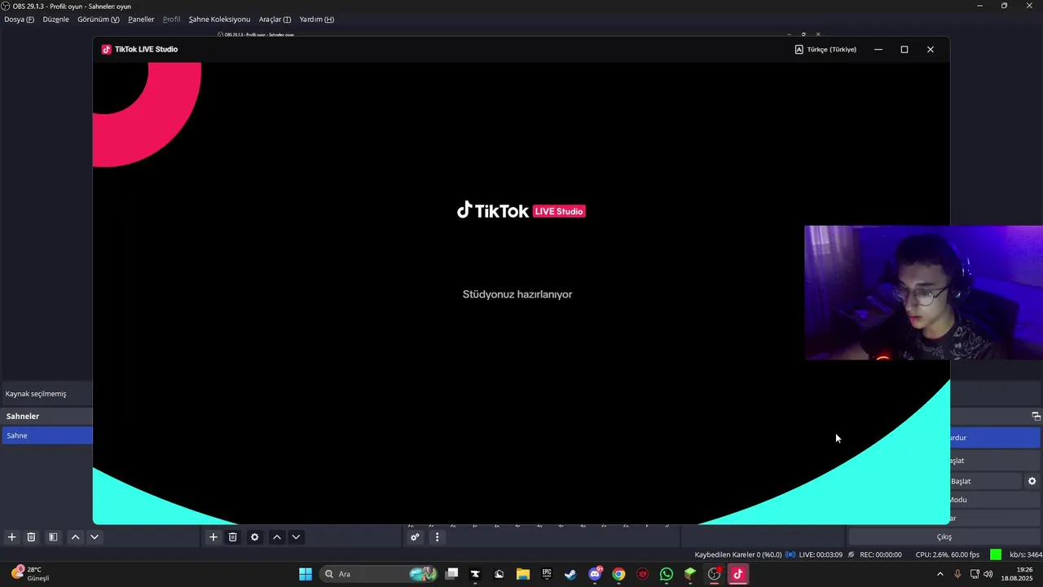Screen dimensions: 1043x587
Task: Open WhatsApp from the taskbar
Action: tap(667, 574)
